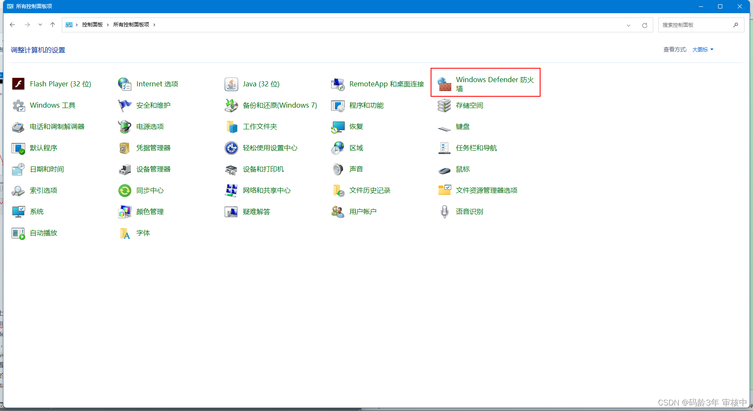Open the 语音识别 microphone icon
753x411 pixels.
pos(444,212)
